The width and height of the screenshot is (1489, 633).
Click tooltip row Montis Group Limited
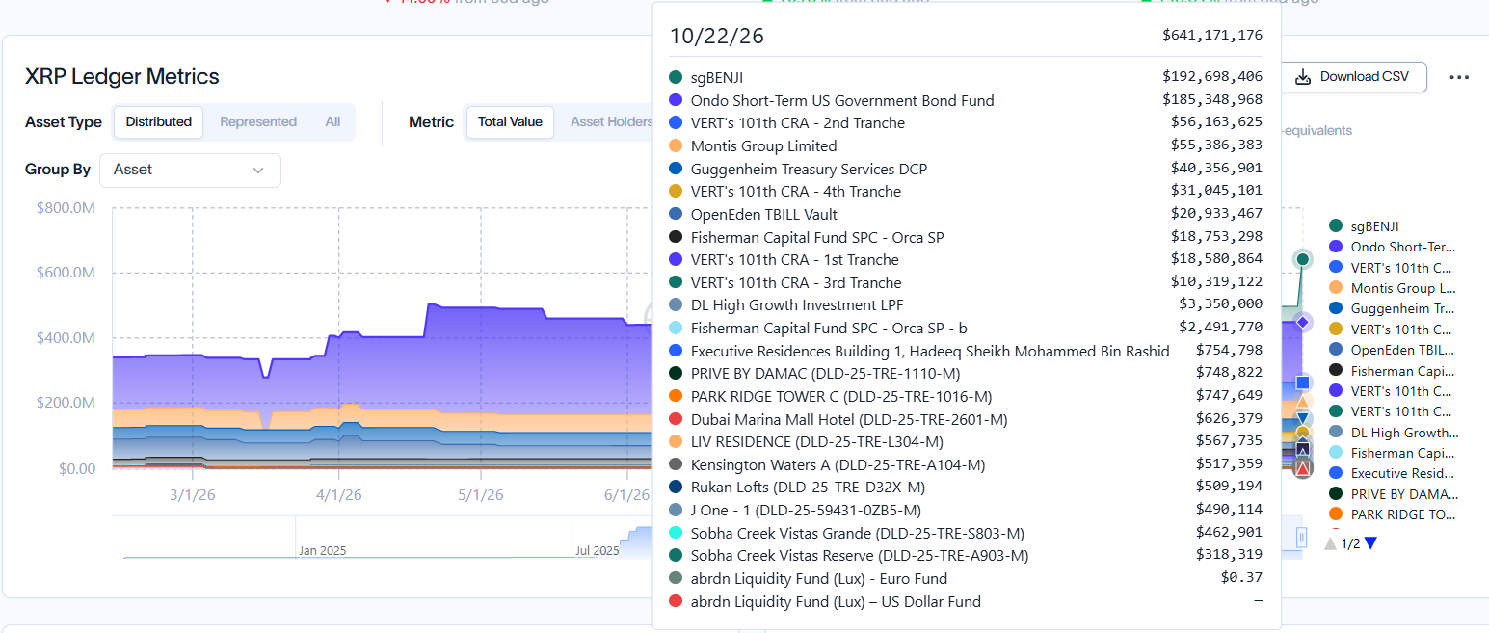[x=965, y=145]
